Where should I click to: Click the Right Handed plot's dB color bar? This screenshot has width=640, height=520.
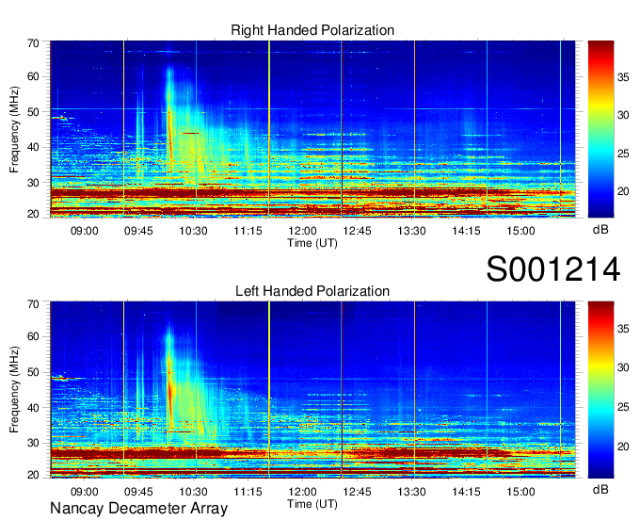(x=600, y=129)
